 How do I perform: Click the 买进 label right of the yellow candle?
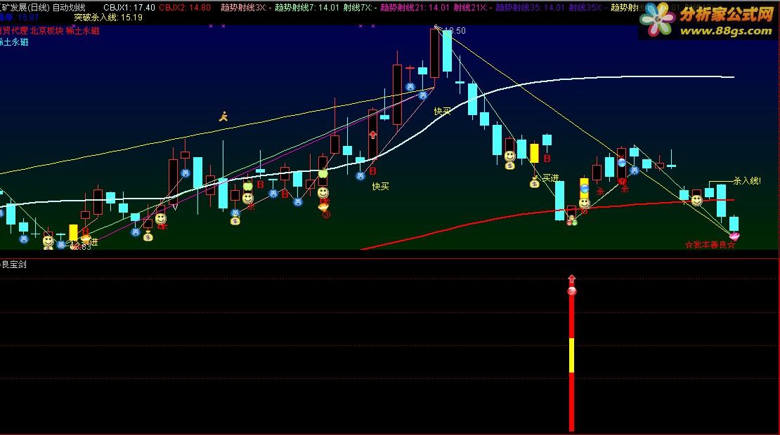pos(551,178)
